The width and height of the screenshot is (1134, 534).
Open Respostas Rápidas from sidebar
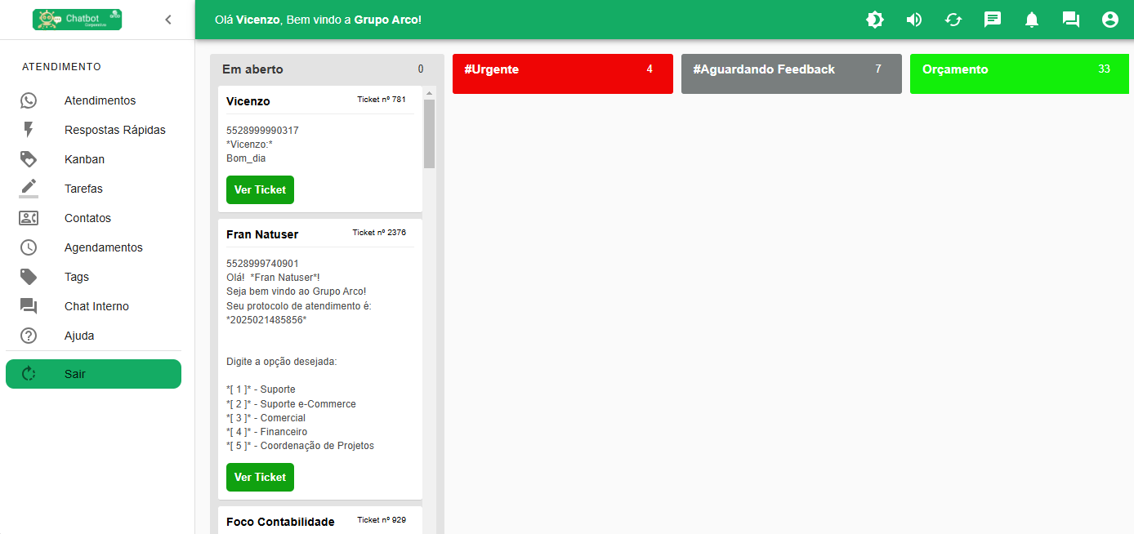(114, 130)
